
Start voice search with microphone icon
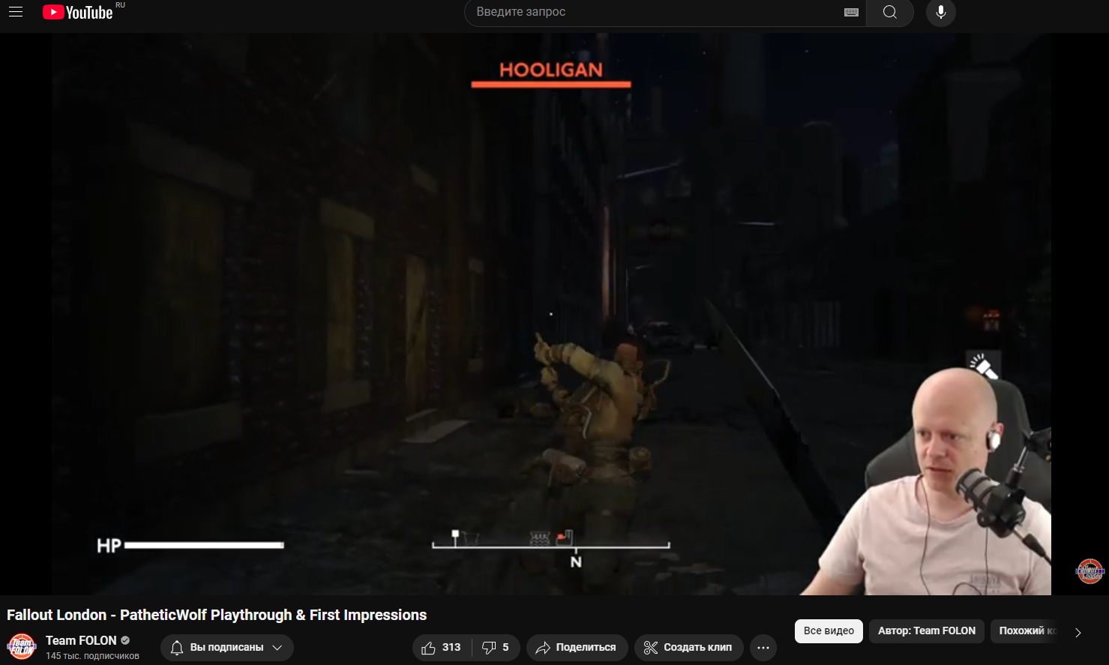(941, 12)
